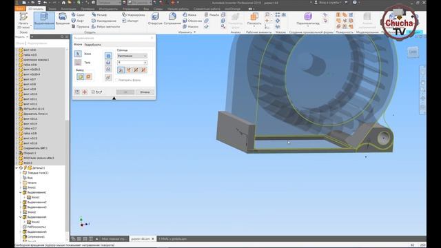Select the intersect operation in extrude dialog
Screen dimensions: 441x248
coord(108,69)
